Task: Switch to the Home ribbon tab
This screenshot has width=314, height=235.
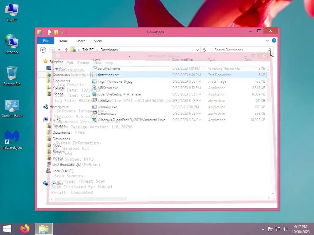Action: point(63,41)
